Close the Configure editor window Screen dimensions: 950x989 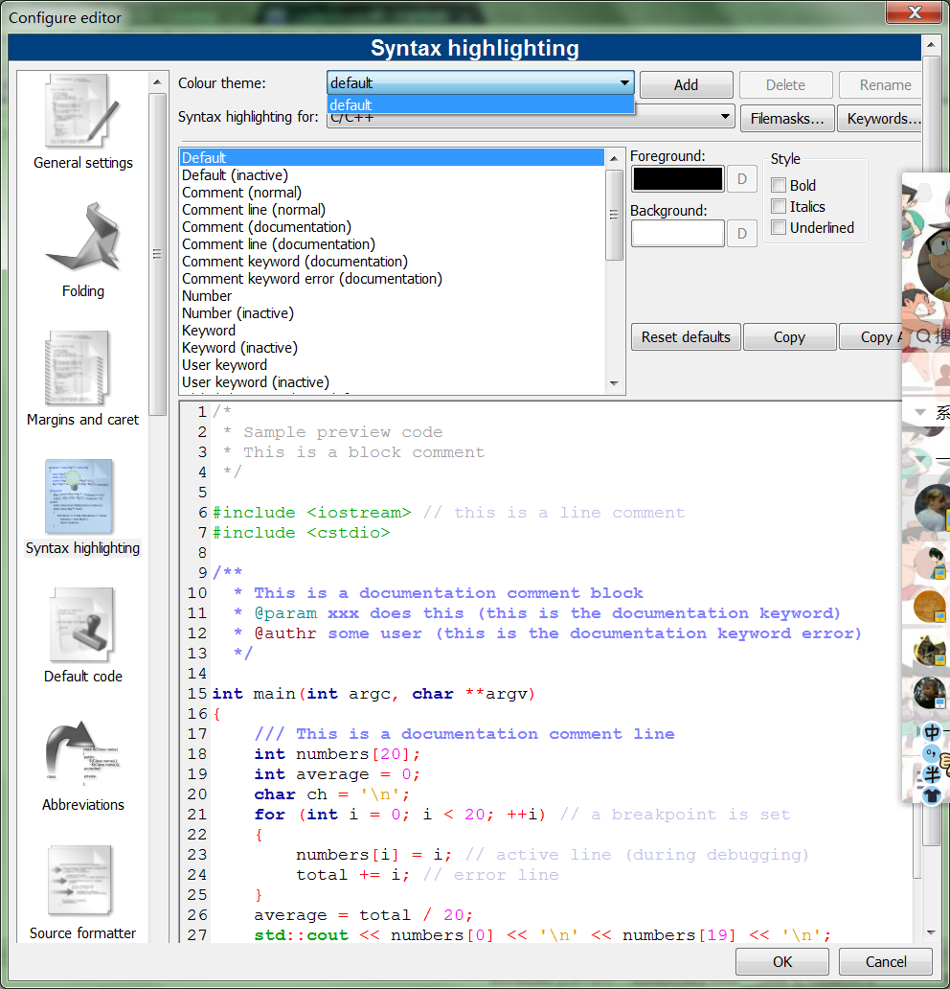914,12
